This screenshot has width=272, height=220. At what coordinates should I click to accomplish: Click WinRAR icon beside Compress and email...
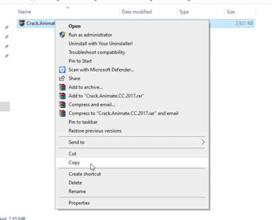pyautogui.click(x=62, y=105)
